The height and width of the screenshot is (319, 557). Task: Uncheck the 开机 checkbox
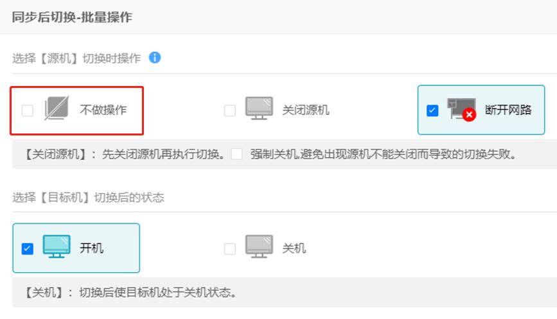click(28, 248)
